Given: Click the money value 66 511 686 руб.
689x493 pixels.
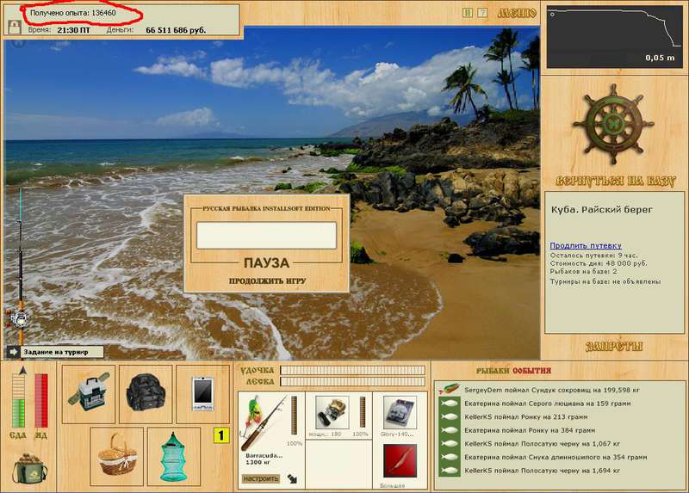Looking at the screenshot, I should (176, 30).
